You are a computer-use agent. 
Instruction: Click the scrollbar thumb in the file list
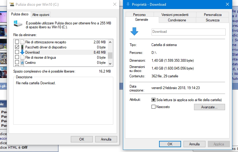point(110,55)
